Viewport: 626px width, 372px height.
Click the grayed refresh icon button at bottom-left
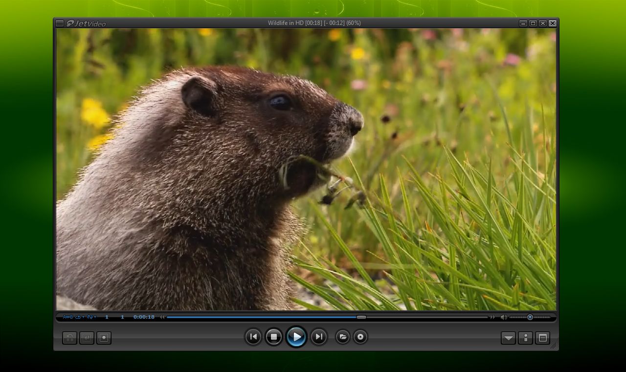(x=69, y=338)
